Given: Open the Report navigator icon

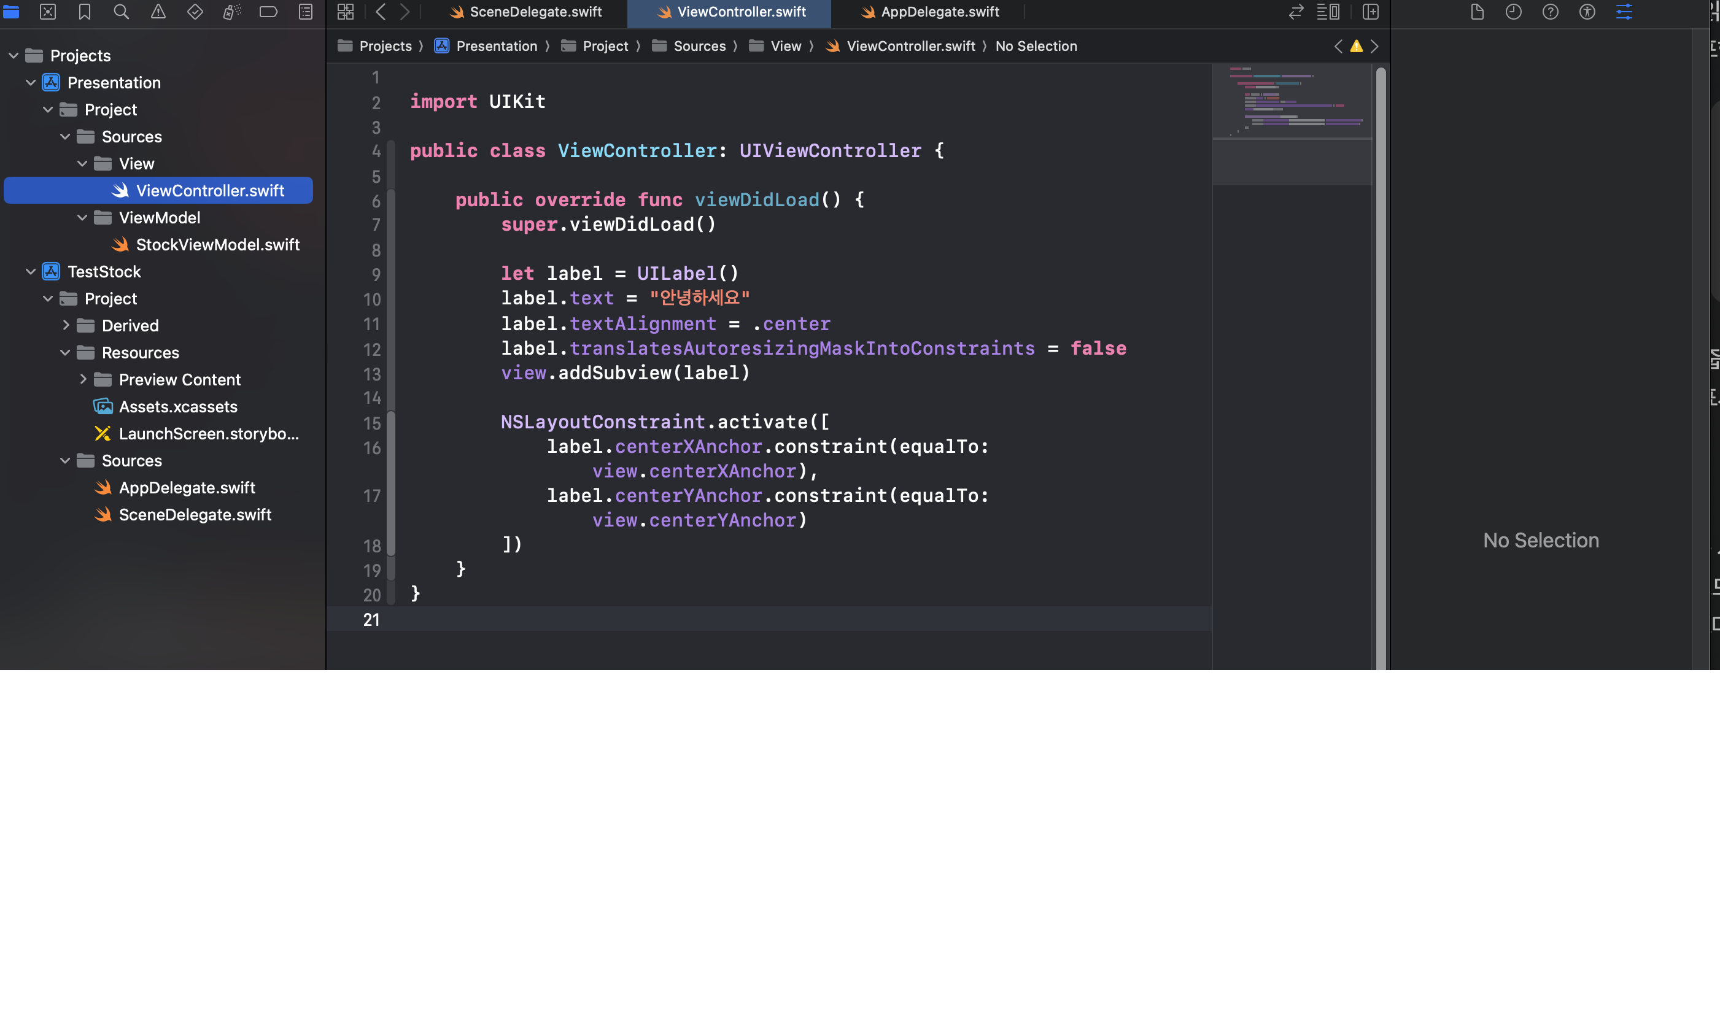Looking at the screenshot, I should (305, 12).
